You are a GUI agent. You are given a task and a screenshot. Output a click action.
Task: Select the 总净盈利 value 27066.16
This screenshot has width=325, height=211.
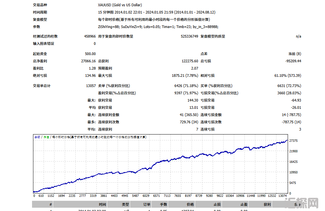click(88, 61)
